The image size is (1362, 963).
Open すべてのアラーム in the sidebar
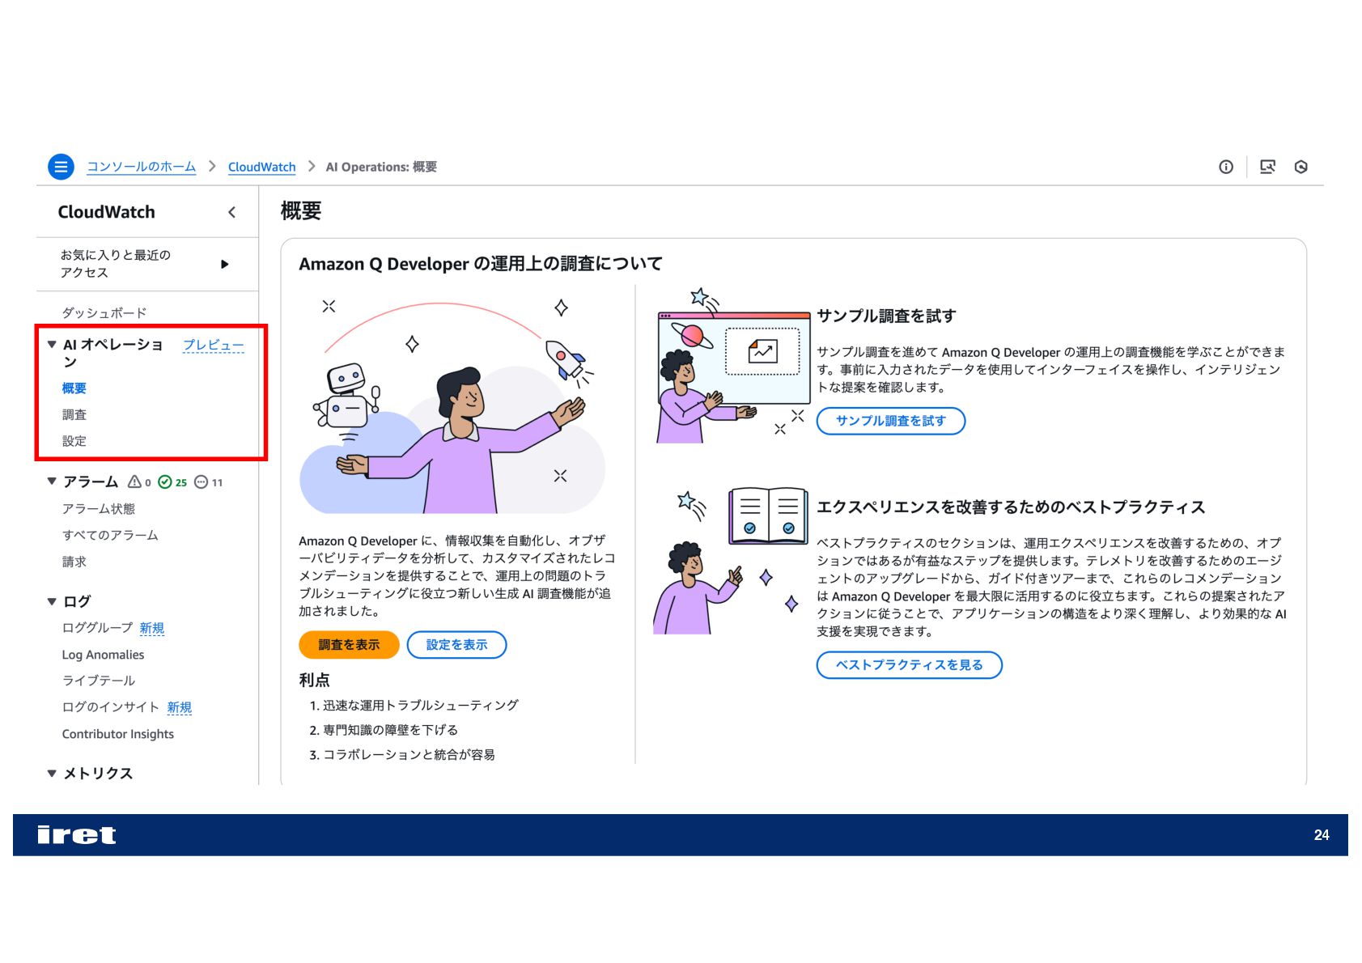[x=110, y=536]
